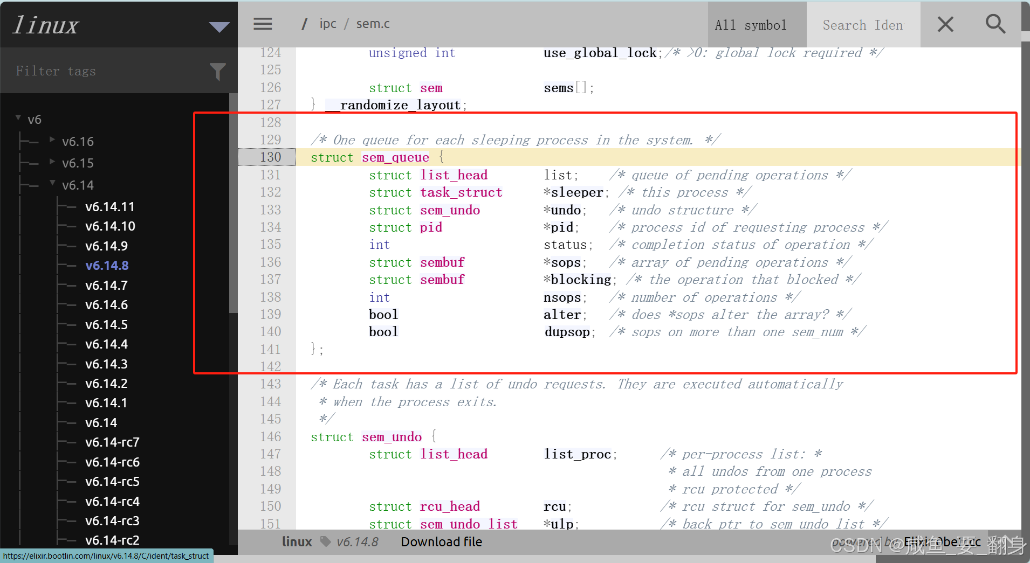Open the linux project dropdown arrow

(x=219, y=26)
